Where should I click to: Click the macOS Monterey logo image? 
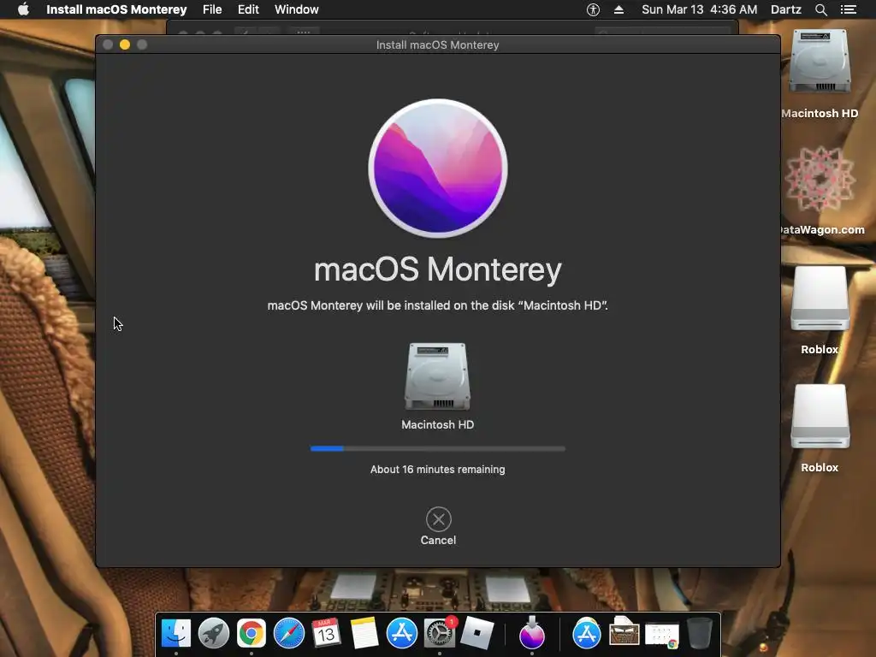click(438, 169)
